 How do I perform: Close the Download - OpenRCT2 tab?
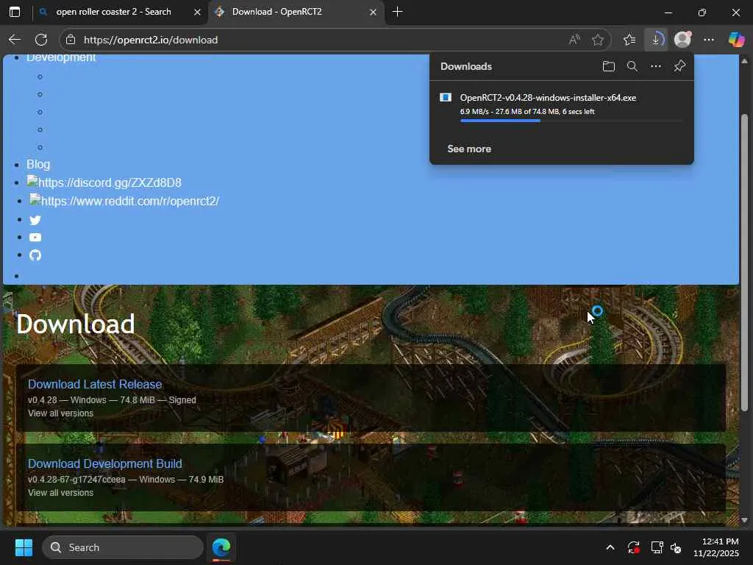tap(373, 12)
